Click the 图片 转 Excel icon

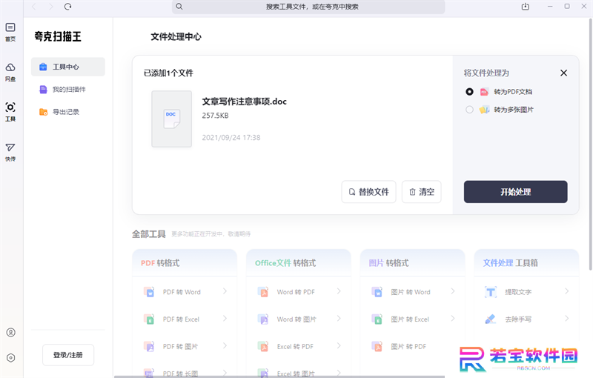[x=377, y=319]
